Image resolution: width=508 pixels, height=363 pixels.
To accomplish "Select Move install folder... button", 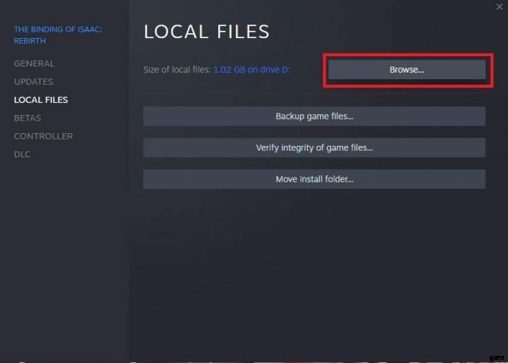I will [x=314, y=179].
